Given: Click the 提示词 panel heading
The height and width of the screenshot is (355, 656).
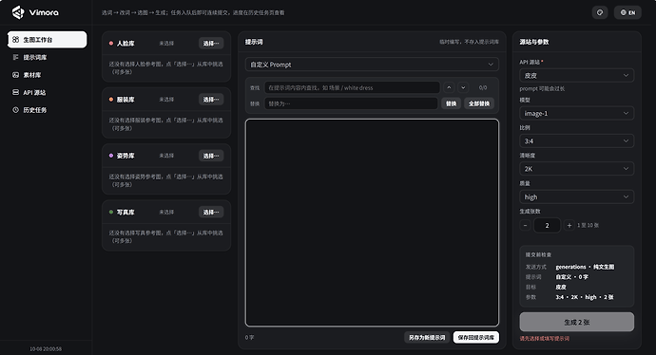Looking at the screenshot, I should 254,42.
